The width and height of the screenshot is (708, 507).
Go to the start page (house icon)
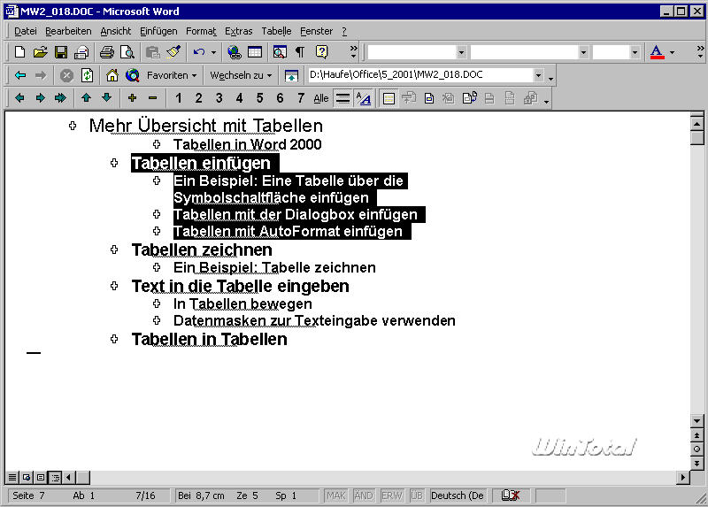(112, 75)
